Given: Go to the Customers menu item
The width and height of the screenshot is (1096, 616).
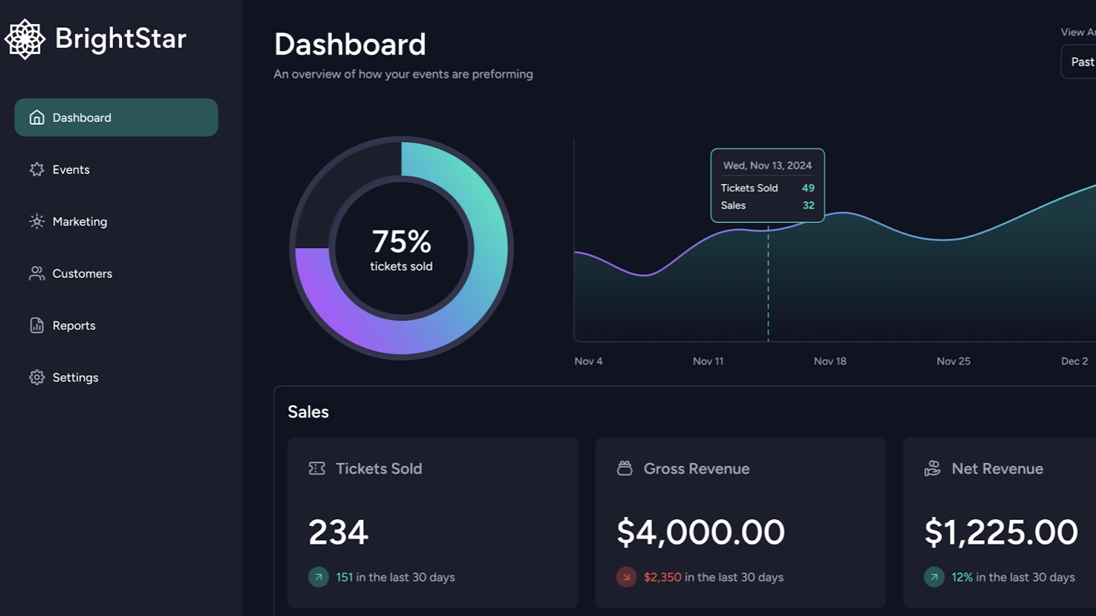Looking at the screenshot, I should [x=82, y=273].
